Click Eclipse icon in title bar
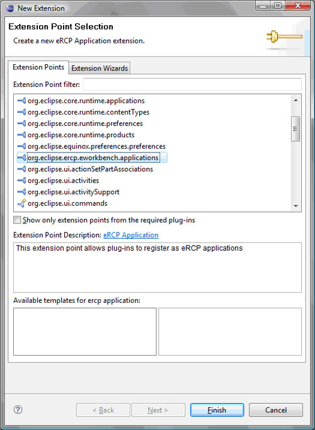Viewport: 315px width, 430px height. (9, 8)
